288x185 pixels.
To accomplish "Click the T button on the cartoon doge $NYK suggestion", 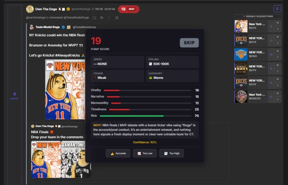I will tap(277, 29).
